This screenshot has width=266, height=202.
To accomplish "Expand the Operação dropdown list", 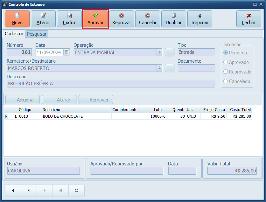I will (x=159, y=52).
